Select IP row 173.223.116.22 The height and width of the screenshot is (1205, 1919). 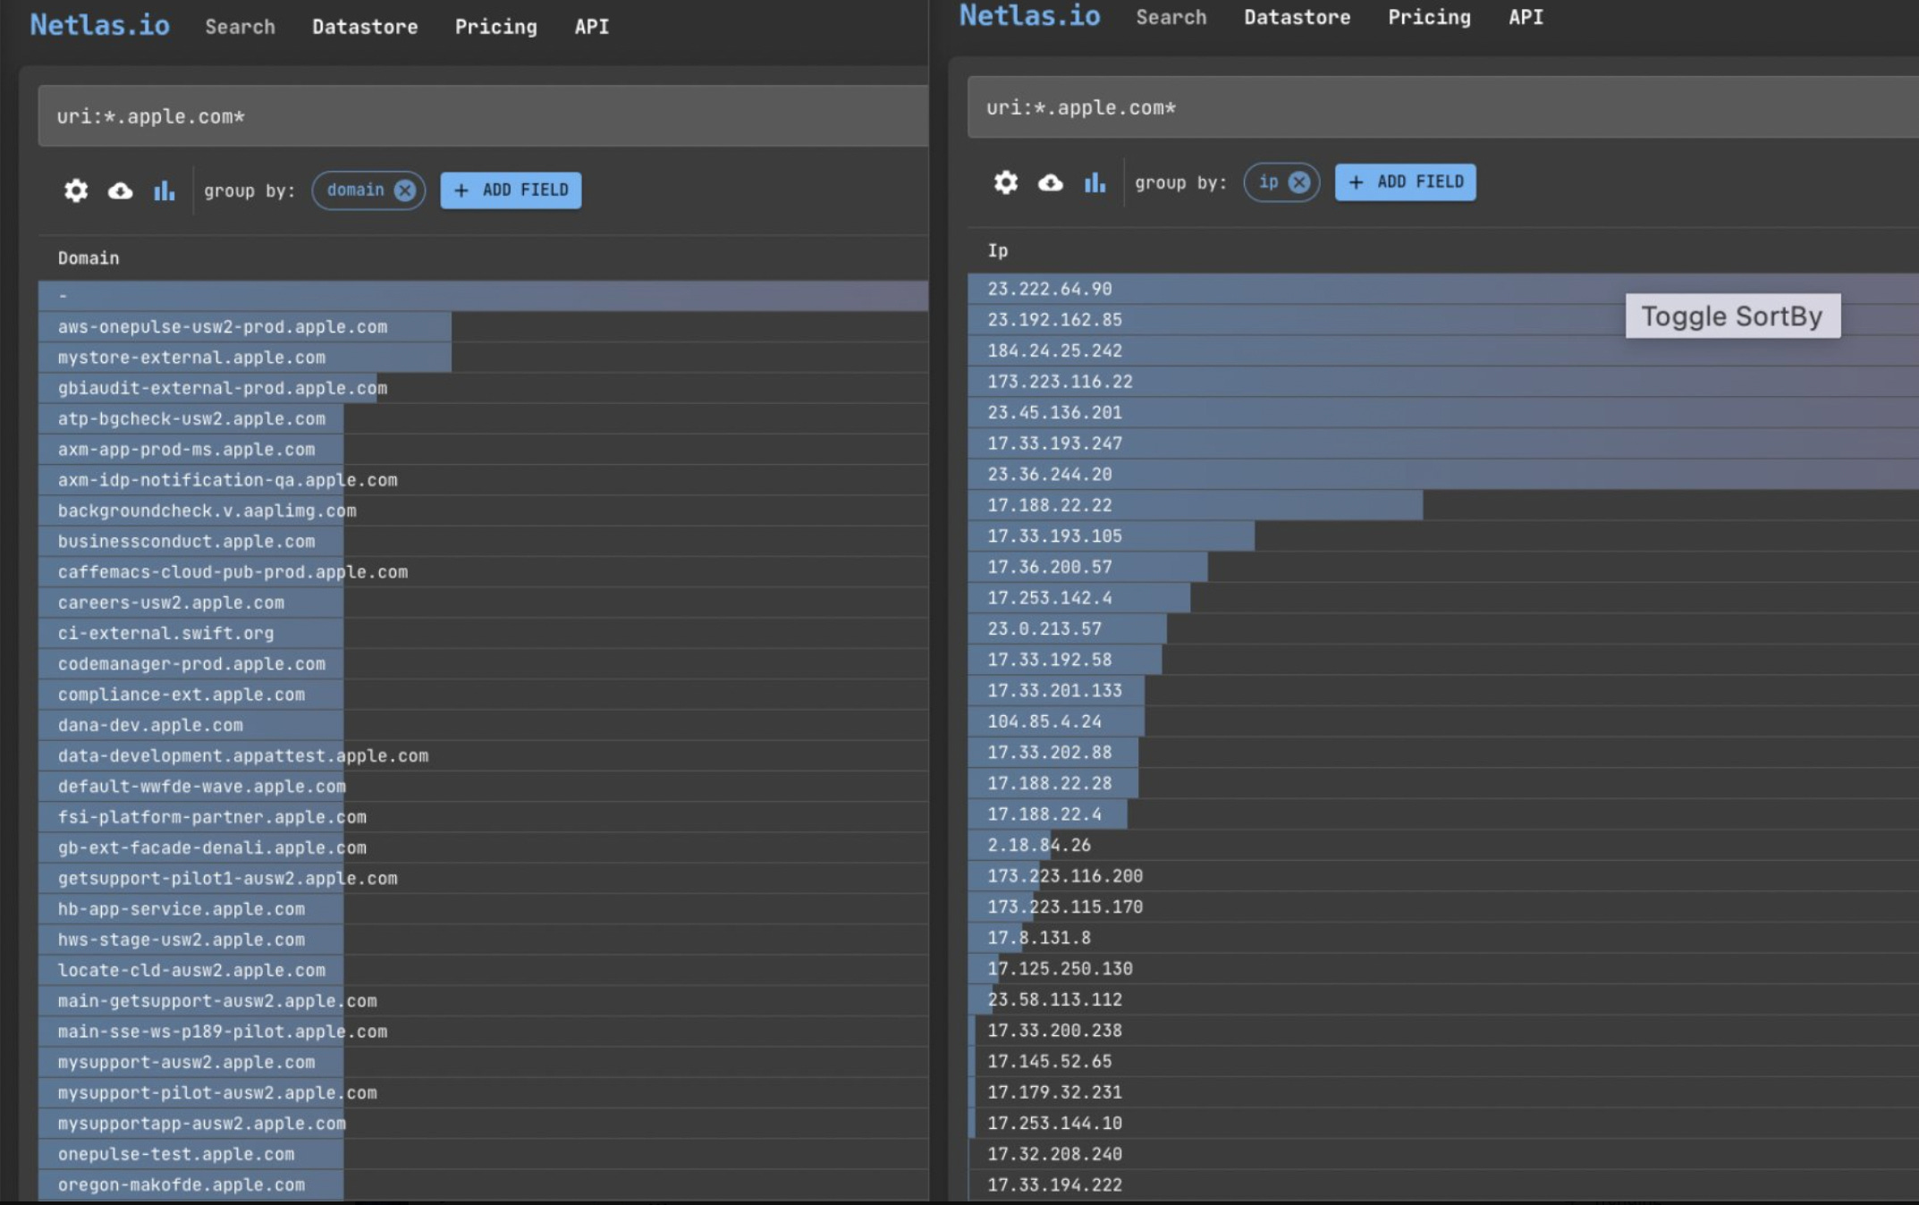pyautogui.click(x=1443, y=382)
